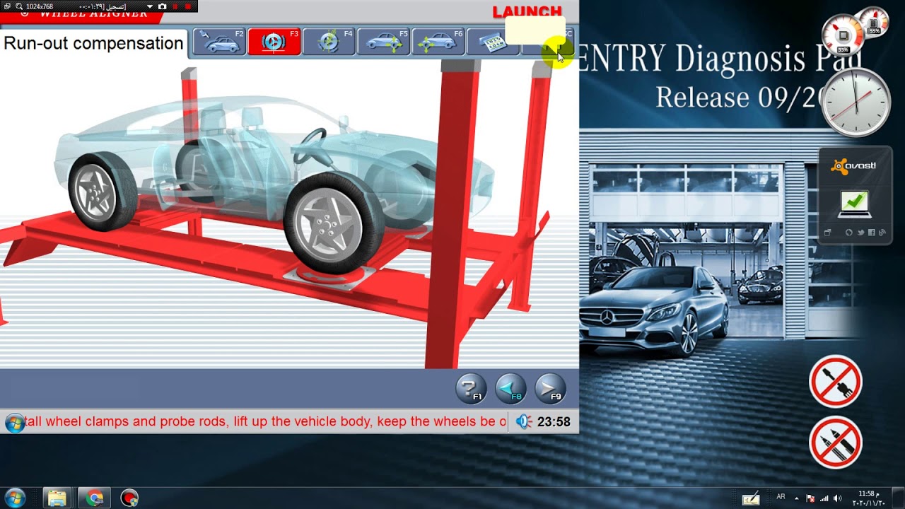Click the CPU usage meter gadget
Screen dimensions: 905x509
tap(843, 37)
